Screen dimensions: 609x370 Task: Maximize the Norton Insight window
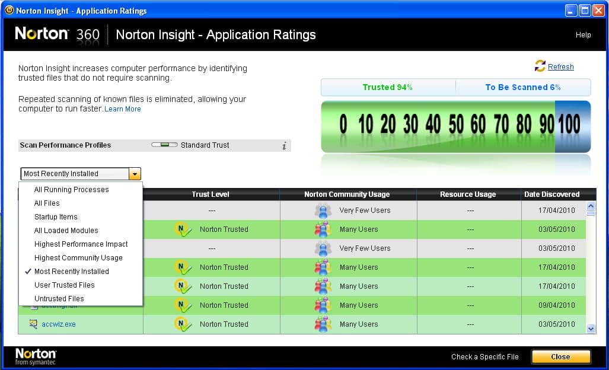coord(585,10)
